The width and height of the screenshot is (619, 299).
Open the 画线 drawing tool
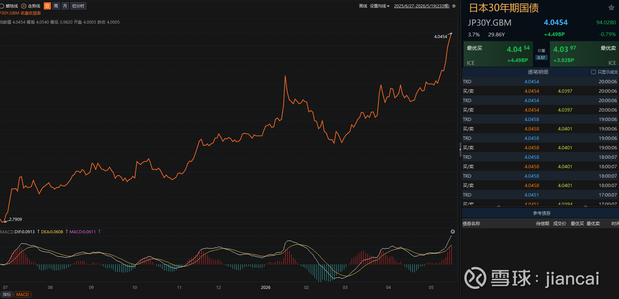(363, 6)
